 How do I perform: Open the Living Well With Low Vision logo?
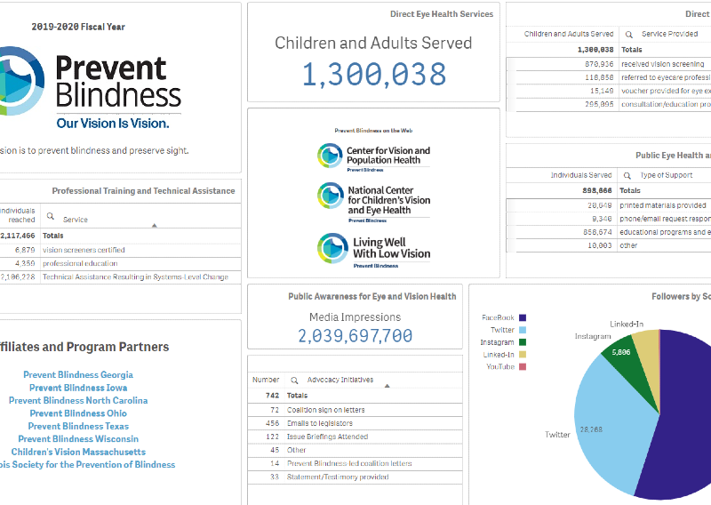[x=373, y=250]
